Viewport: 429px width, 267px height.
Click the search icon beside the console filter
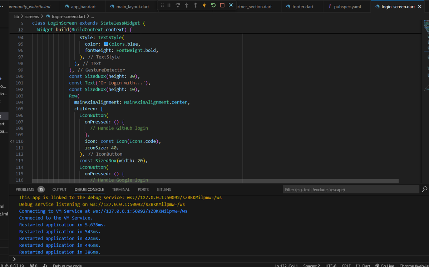coord(425,189)
